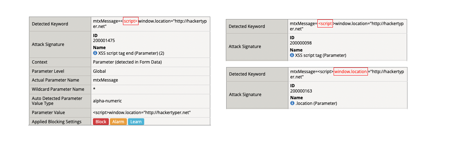Click the Context value "Parameter (detected in Form Data)"

tap(127, 62)
